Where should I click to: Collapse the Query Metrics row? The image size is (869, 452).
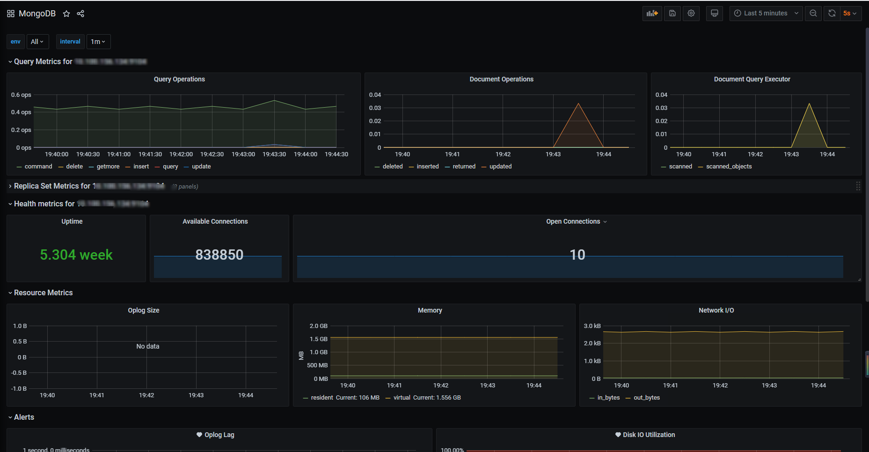[x=10, y=62]
